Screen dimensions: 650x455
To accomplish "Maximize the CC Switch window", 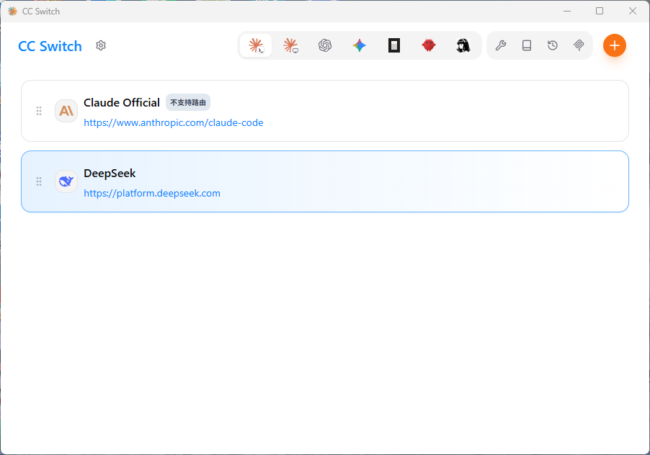I will pyautogui.click(x=600, y=12).
